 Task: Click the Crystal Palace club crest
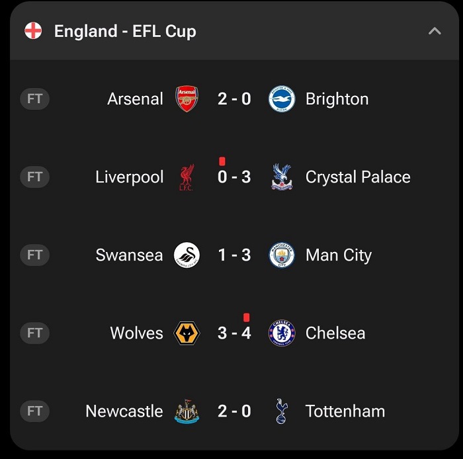click(282, 177)
